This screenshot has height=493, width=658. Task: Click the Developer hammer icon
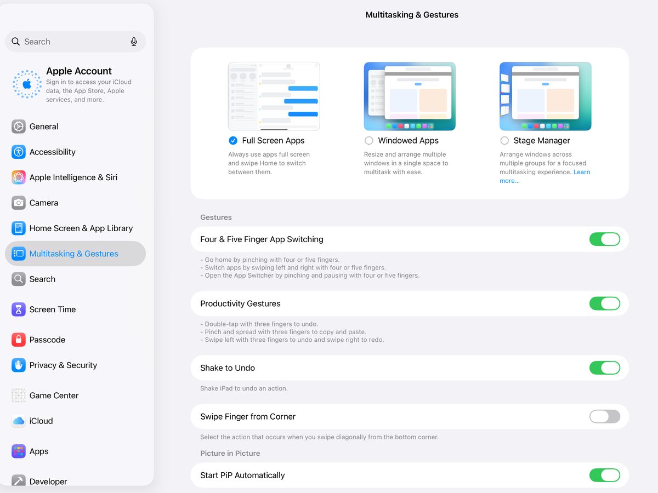19,480
